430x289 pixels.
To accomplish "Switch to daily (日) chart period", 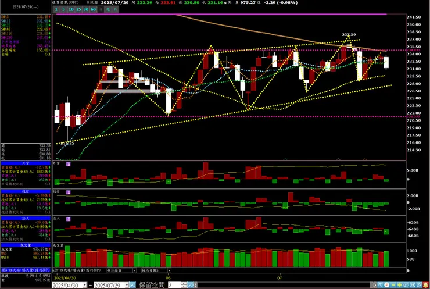I will pyautogui.click(x=101, y=9).
